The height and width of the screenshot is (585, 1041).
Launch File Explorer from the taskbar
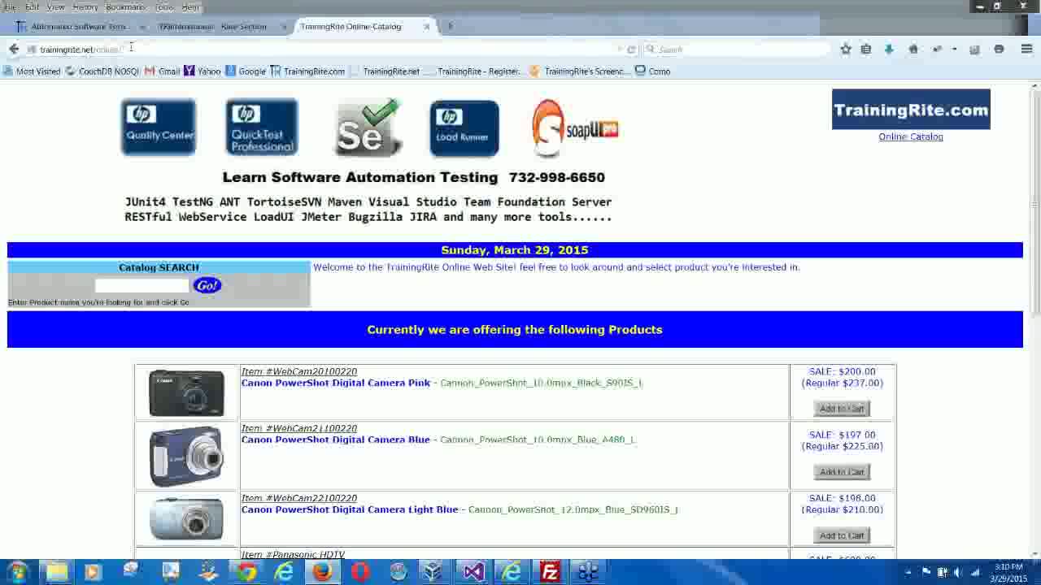click(x=56, y=572)
